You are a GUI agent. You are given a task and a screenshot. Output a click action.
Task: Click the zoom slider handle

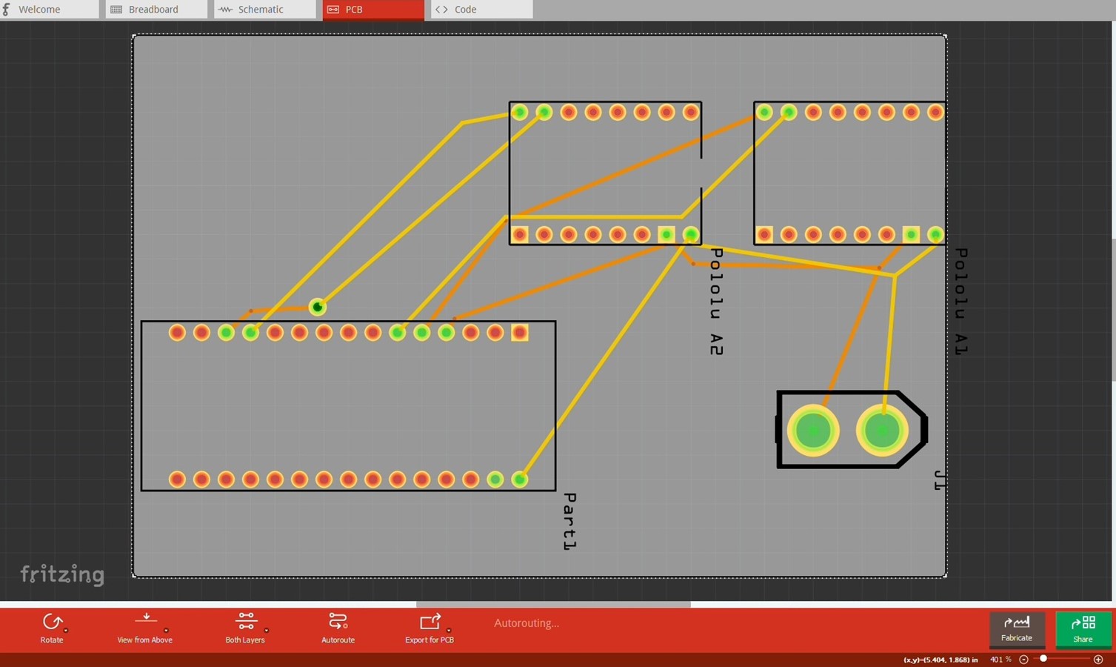1043,659
